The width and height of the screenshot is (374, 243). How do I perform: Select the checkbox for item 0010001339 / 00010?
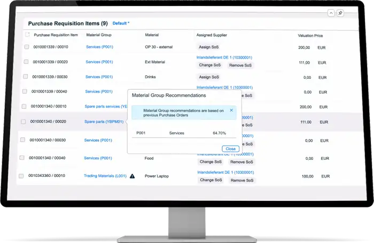(27, 47)
